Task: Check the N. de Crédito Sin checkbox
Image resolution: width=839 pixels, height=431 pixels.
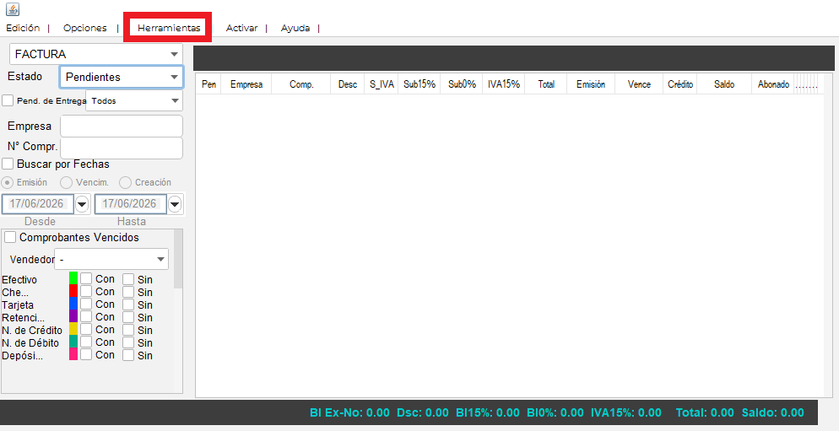Action: 128,330
